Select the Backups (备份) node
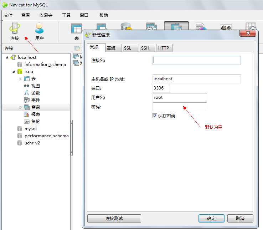 click(32, 122)
